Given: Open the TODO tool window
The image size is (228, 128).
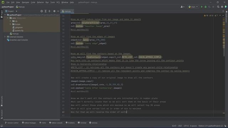Looking at the screenshot, I should click(43, 123).
